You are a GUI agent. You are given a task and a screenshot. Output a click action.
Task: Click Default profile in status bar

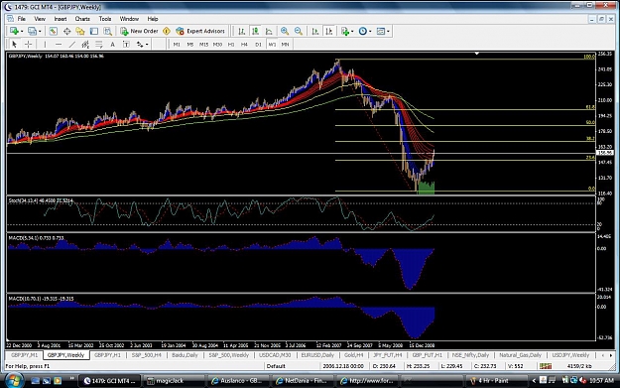tap(276, 366)
